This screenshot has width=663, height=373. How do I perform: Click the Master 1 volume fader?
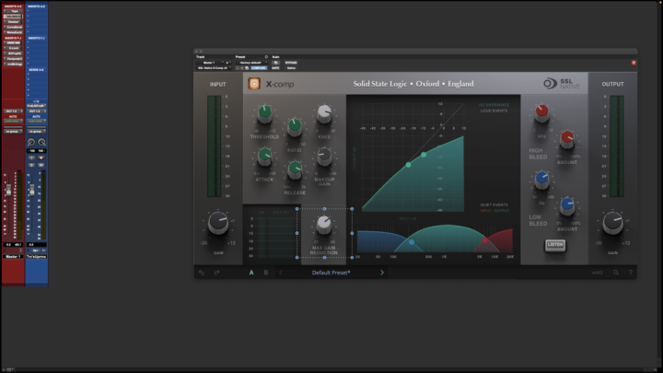(x=8, y=191)
